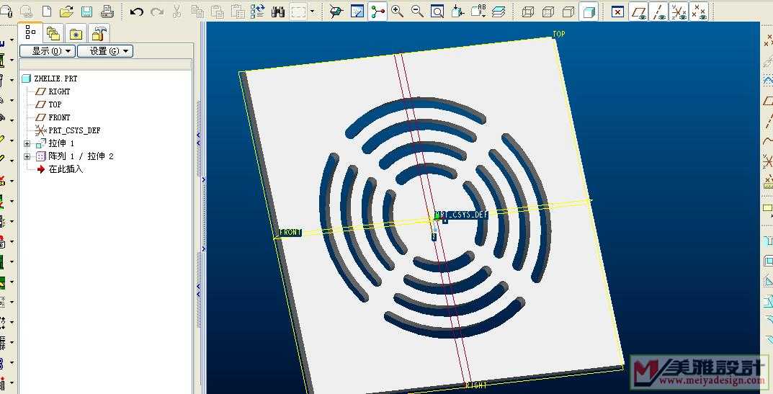Viewport: 773px width, 394px height.
Task: Expand the 阵列 1 / 拉伸 2 node
Action: [27, 156]
